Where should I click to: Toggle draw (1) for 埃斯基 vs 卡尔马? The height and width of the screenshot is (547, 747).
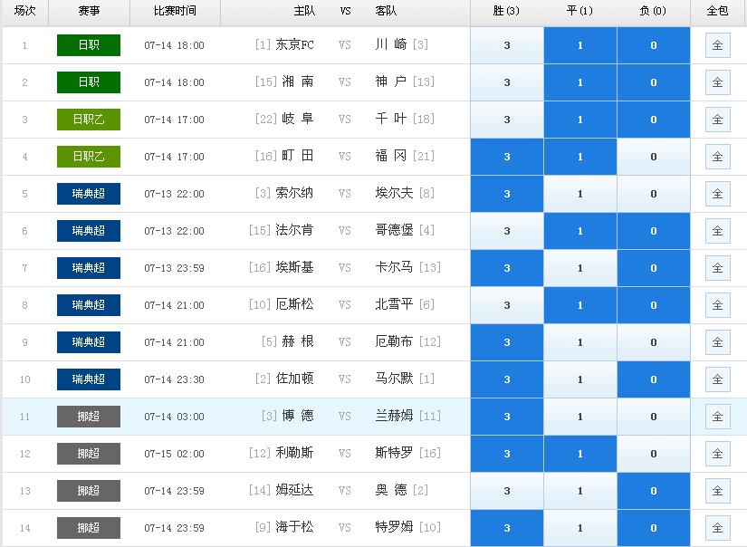[579, 268]
